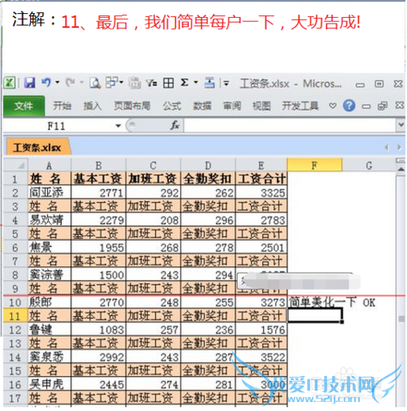This screenshot has height=411, width=407.
Task: Select column G header
Action: (369, 165)
